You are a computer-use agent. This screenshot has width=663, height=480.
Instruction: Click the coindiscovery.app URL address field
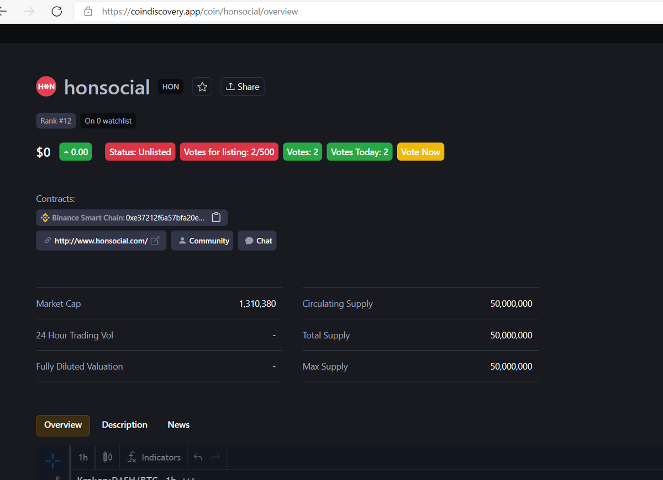point(369,12)
